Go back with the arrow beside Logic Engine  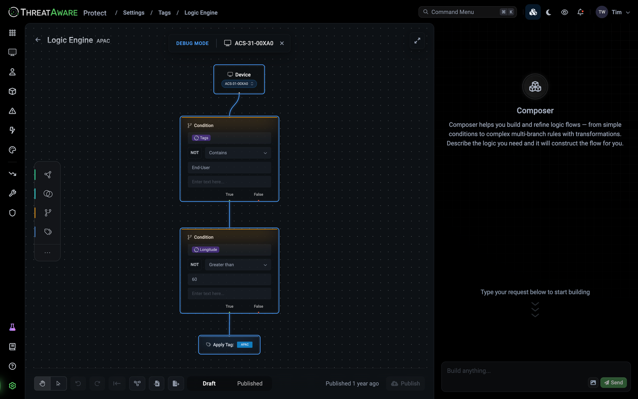pos(38,40)
